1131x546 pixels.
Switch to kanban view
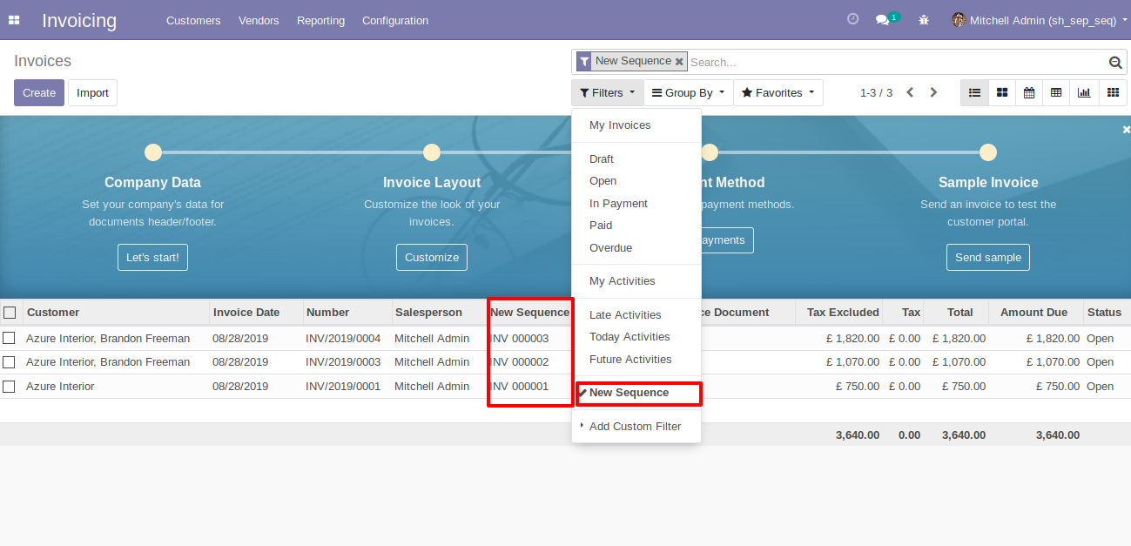point(1002,92)
